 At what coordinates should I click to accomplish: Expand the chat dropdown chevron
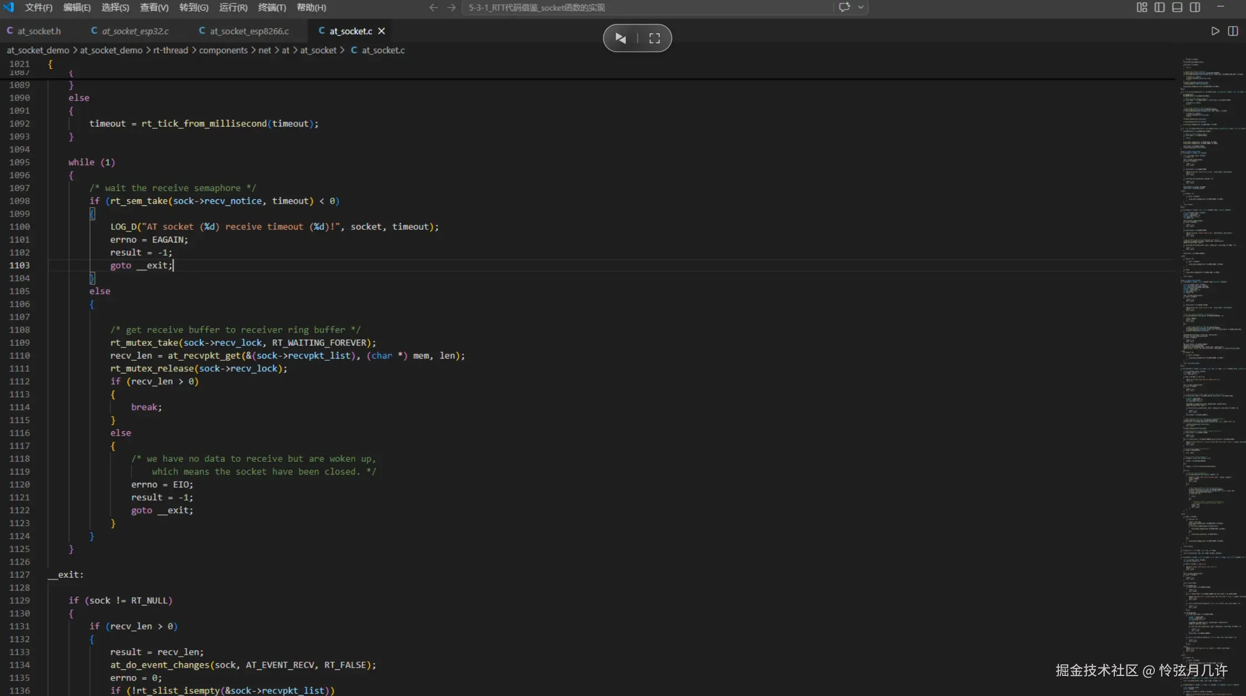[861, 7]
